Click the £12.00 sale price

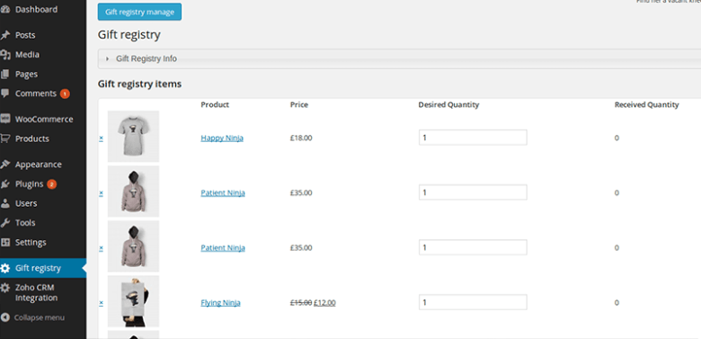tap(324, 303)
